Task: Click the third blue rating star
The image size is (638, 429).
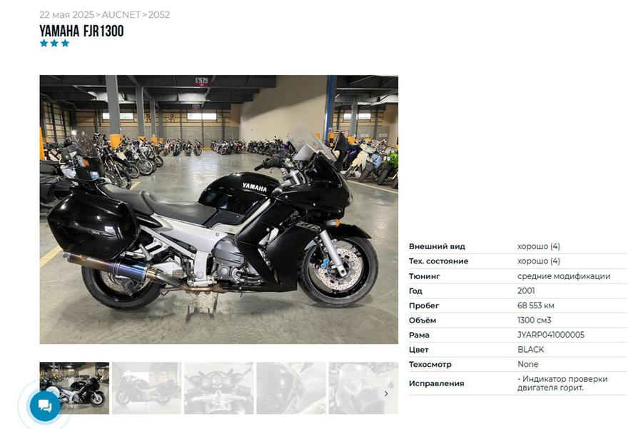Action: coord(65,43)
